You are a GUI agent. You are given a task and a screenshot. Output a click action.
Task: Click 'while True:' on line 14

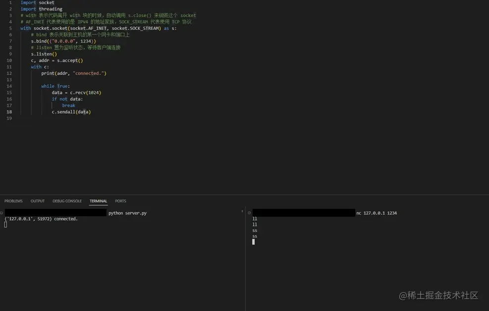tap(55, 86)
